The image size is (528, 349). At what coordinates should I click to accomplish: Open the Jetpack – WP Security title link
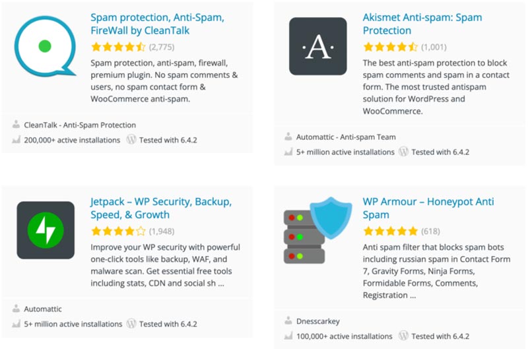[161, 208]
